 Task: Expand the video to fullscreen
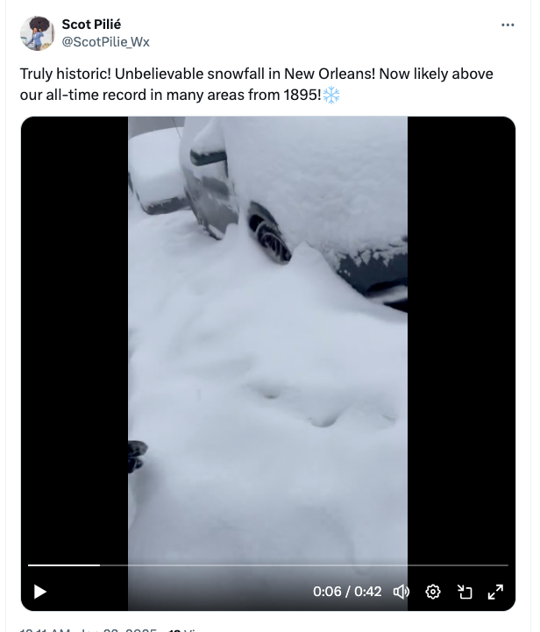[x=495, y=592]
